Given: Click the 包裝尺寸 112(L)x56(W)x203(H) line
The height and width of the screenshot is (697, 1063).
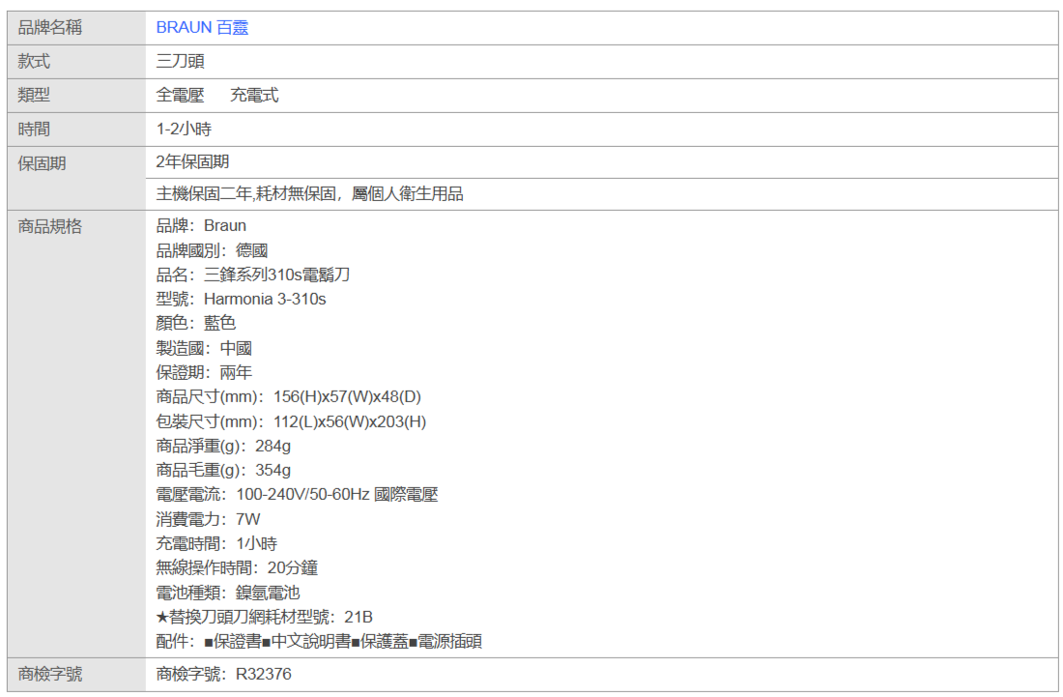Looking at the screenshot, I should coord(292,421).
